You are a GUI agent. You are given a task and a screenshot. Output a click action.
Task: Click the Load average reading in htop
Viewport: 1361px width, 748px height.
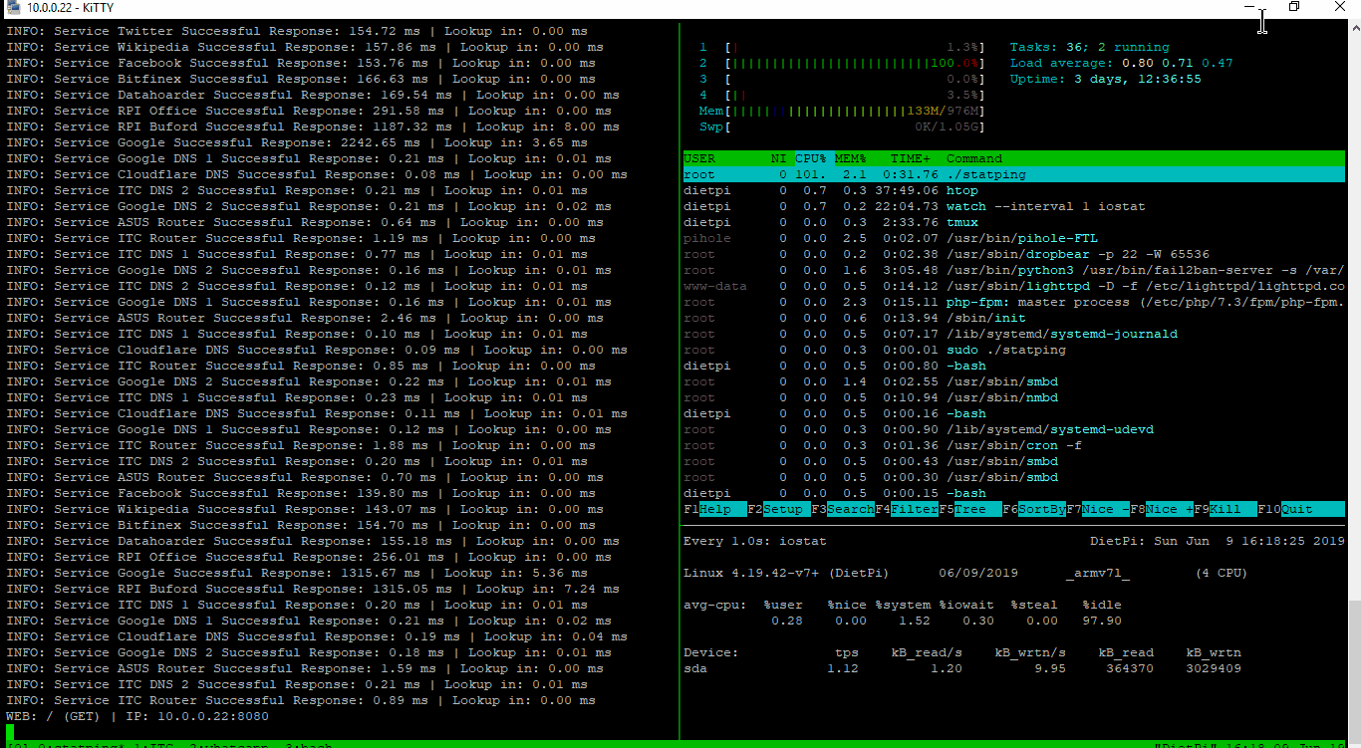point(1121,63)
